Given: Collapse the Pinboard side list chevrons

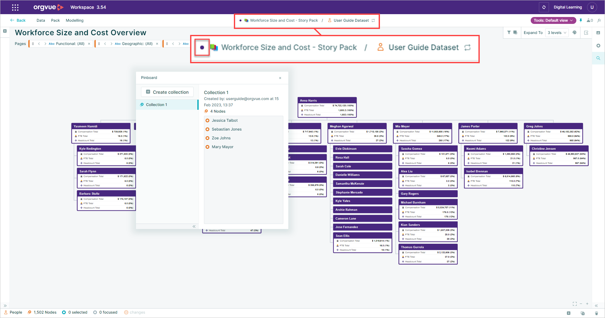Looking at the screenshot, I should (194, 226).
